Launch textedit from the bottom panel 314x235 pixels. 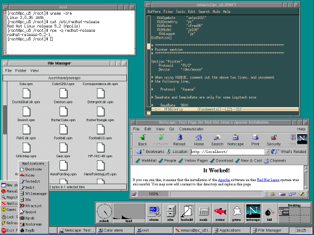[x=187, y=213]
